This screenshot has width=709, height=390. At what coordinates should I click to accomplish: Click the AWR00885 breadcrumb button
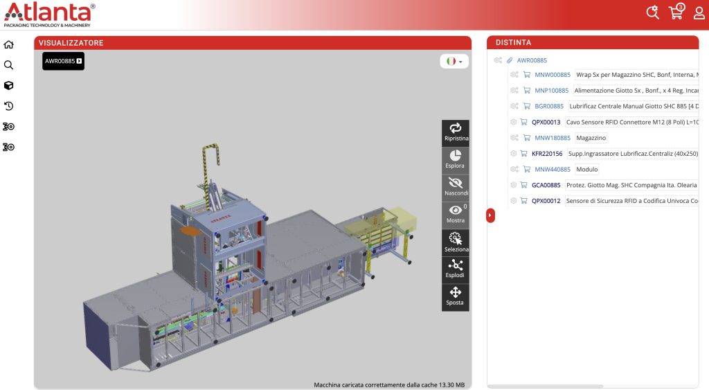63,61
